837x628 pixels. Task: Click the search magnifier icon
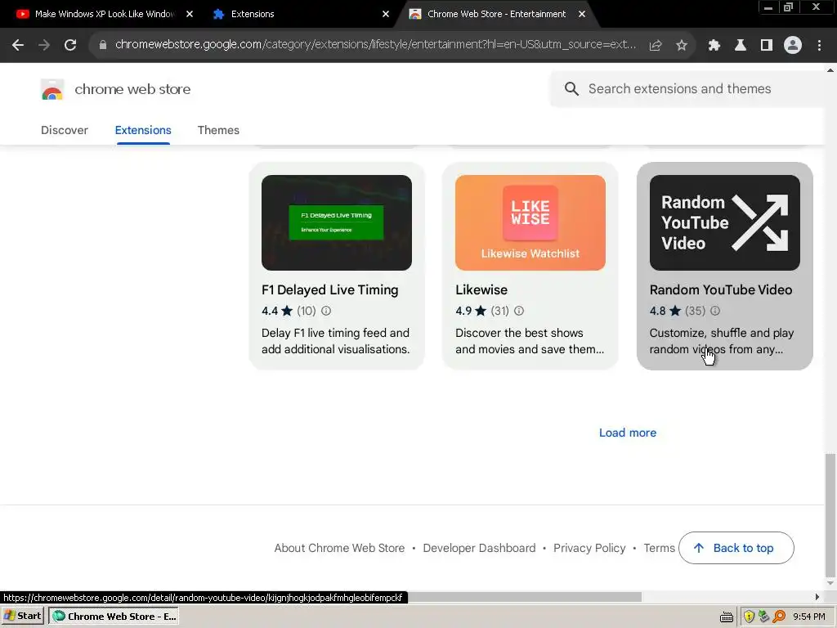tap(571, 88)
